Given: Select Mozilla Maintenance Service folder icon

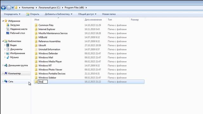Looking at the screenshot, I should pos(36,33).
